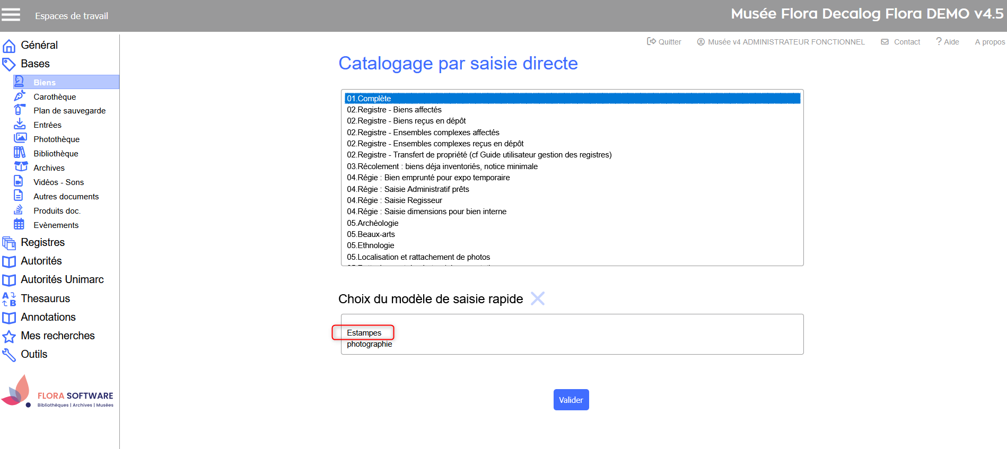The height and width of the screenshot is (449, 1007).
Task: Click the Carothèque icon in sidebar
Action: 19,96
